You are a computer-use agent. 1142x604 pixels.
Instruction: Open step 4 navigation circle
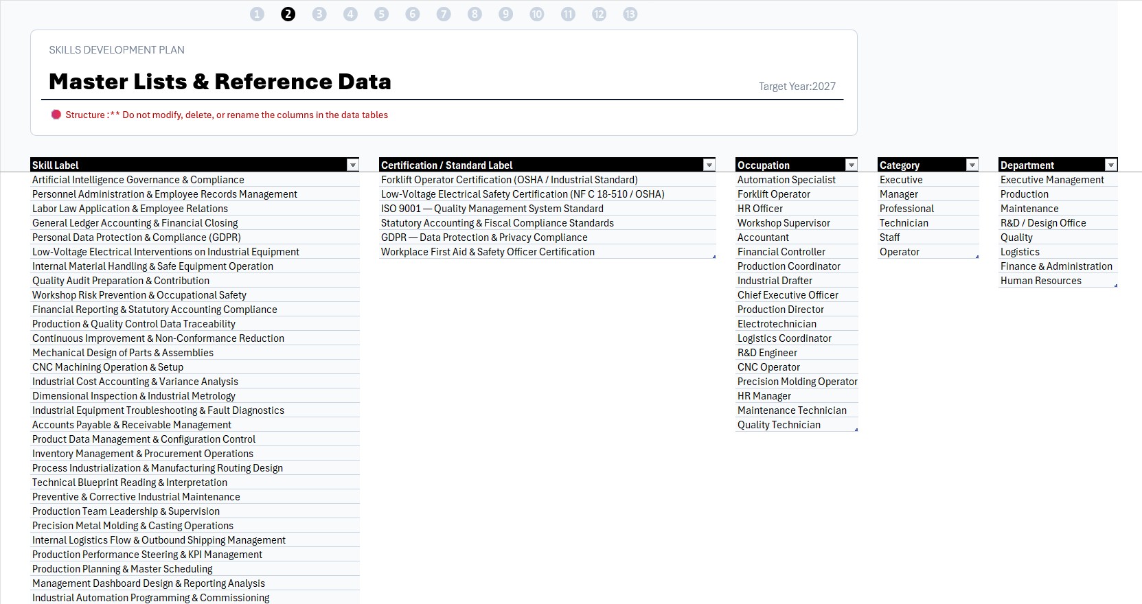coord(350,14)
